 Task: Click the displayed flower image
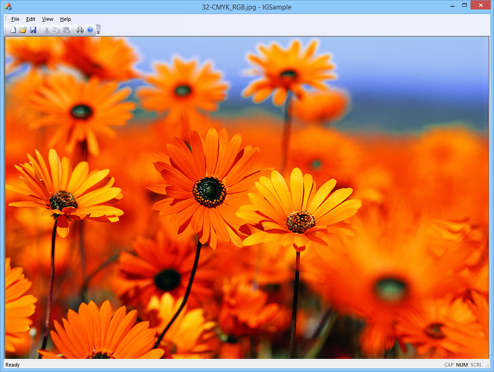[247, 197]
